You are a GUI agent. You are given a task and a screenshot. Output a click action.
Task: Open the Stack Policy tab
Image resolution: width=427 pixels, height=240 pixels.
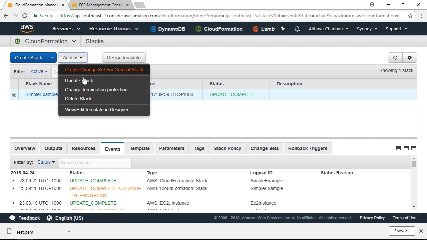tap(228, 148)
